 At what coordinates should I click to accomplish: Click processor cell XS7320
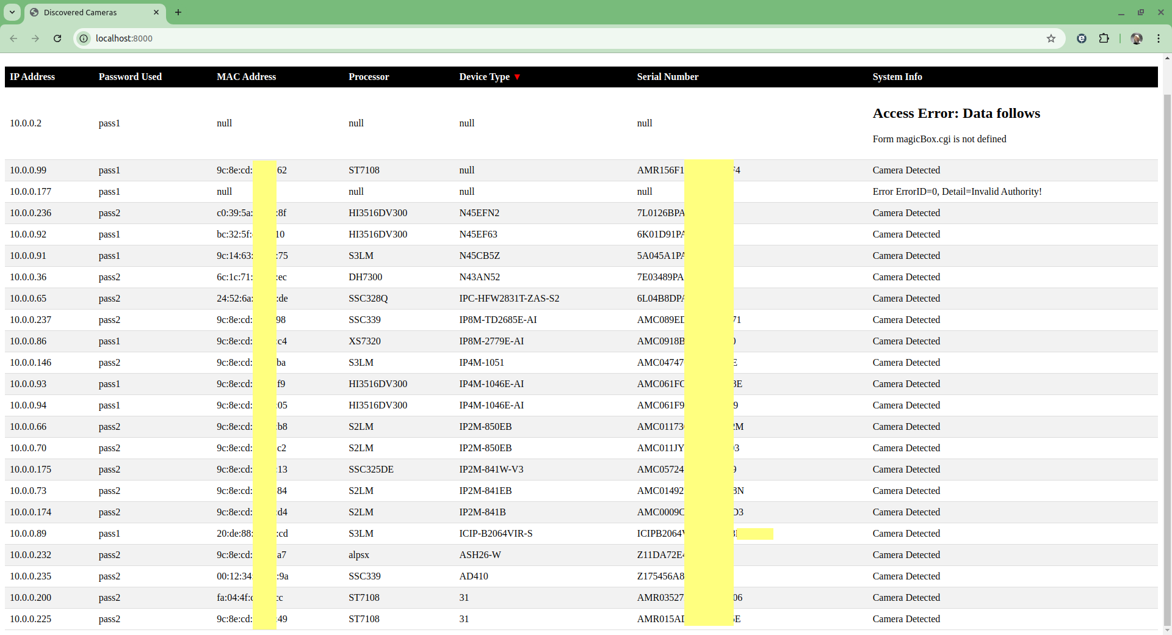coord(364,341)
